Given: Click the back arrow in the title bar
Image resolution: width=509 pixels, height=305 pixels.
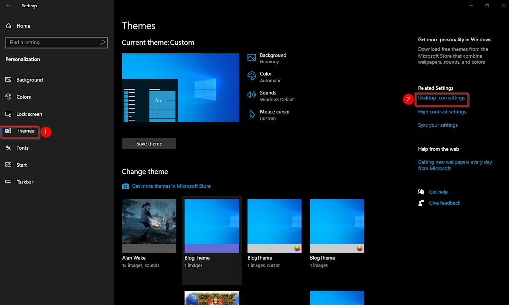Looking at the screenshot, I should [8, 5].
